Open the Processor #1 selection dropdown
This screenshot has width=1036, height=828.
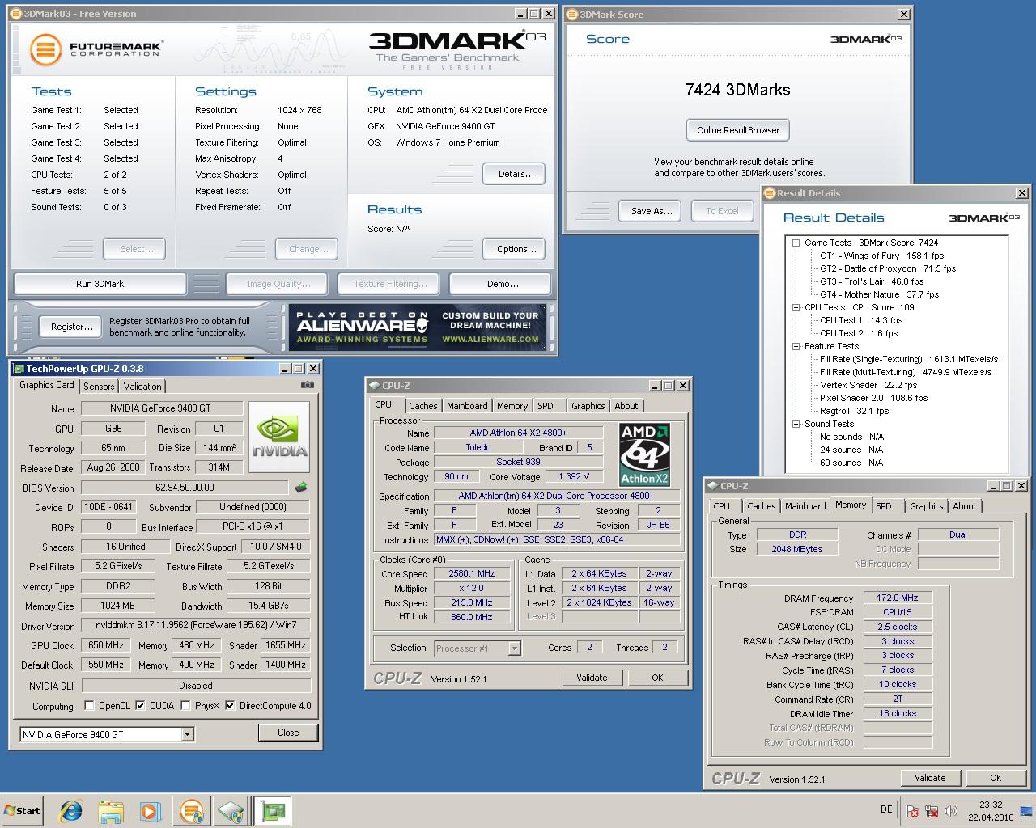[x=513, y=648]
